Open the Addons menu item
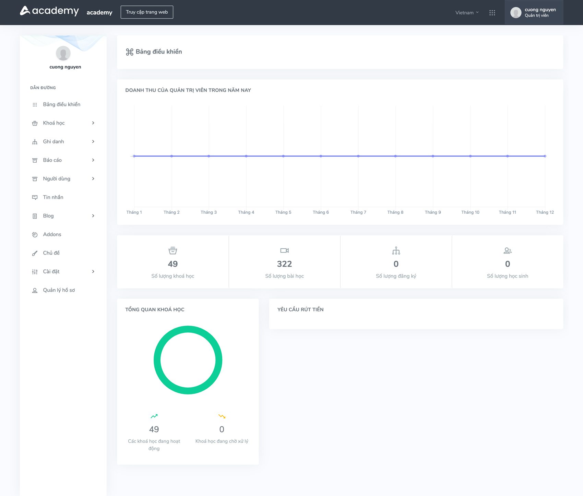This screenshot has height=496, width=583. point(63,234)
